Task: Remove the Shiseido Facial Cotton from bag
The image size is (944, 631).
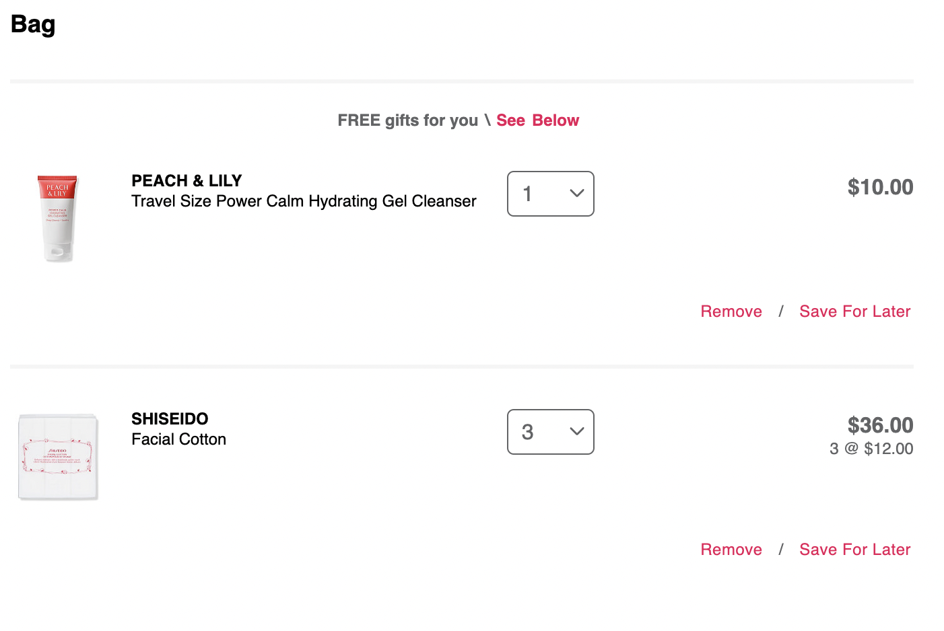Action: [x=731, y=550]
